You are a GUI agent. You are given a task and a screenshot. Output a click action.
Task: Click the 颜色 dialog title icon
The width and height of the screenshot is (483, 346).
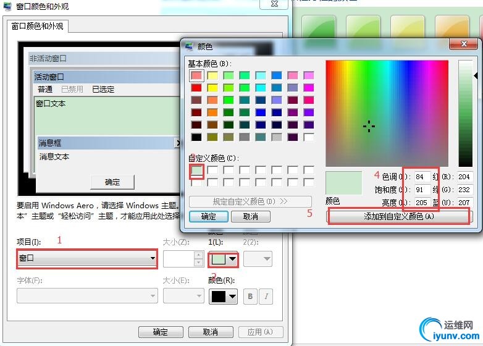[x=189, y=46]
